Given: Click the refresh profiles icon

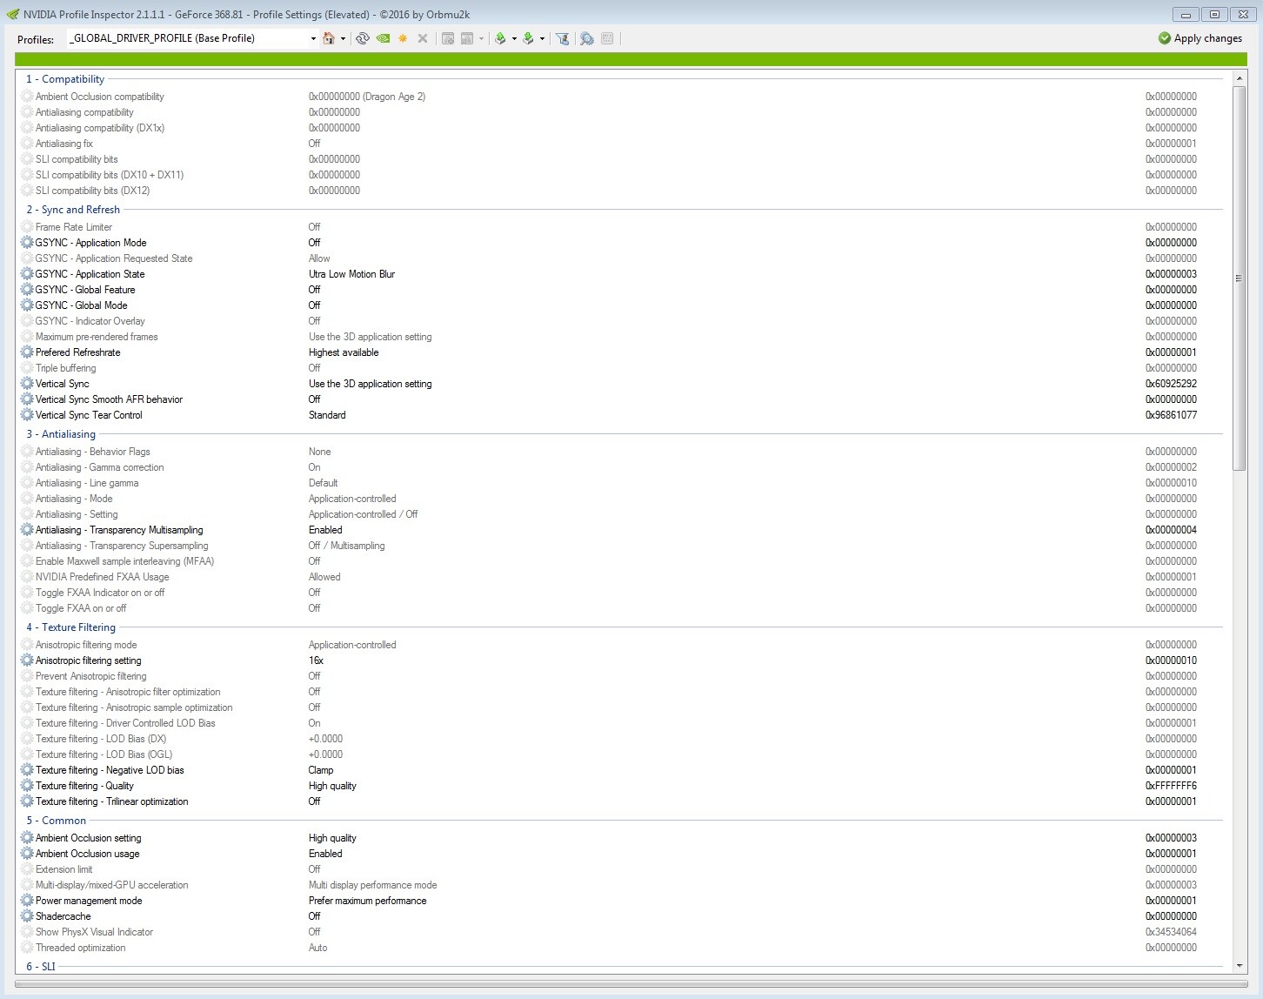Looking at the screenshot, I should 363,38.
